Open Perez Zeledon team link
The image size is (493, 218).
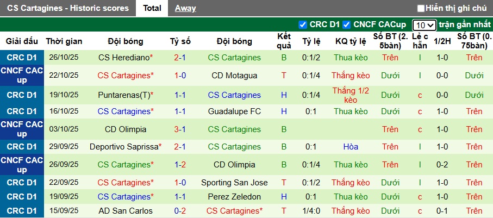coord(234,197)
